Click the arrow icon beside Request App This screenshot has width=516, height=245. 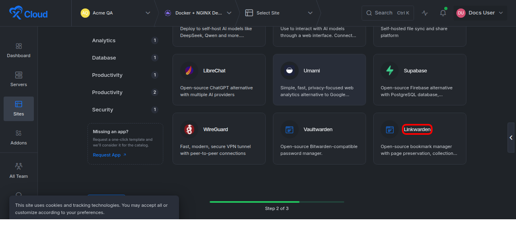pos(125,155)
